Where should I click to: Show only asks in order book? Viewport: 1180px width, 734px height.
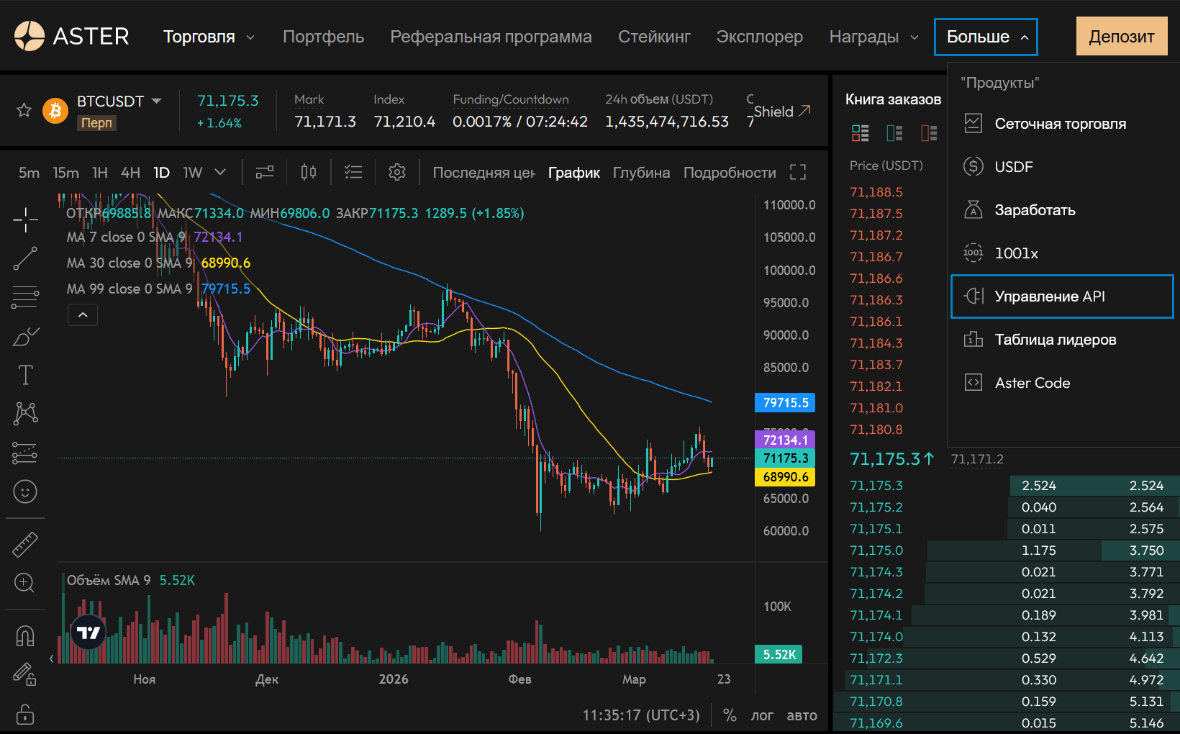pos(929,133)
